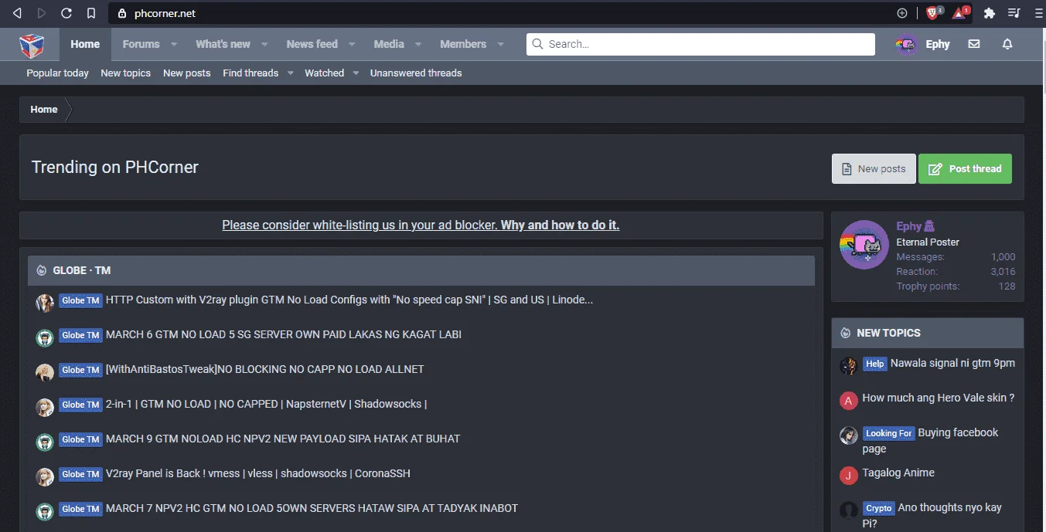Click the Ephy username in sidebar
This screenshot has height=532, width=1046.
pos(908,226)
